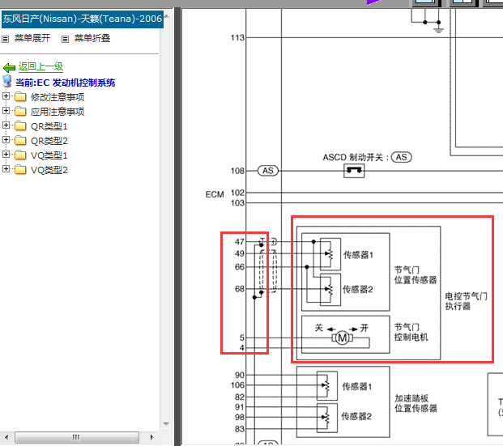Click the 节气门位置传感器 label
This screenshot has height=446, width=503.
click(415, 274)
